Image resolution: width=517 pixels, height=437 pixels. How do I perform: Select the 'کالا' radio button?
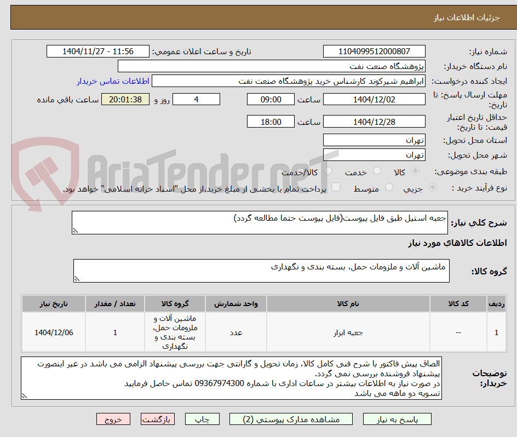[416, 171]
